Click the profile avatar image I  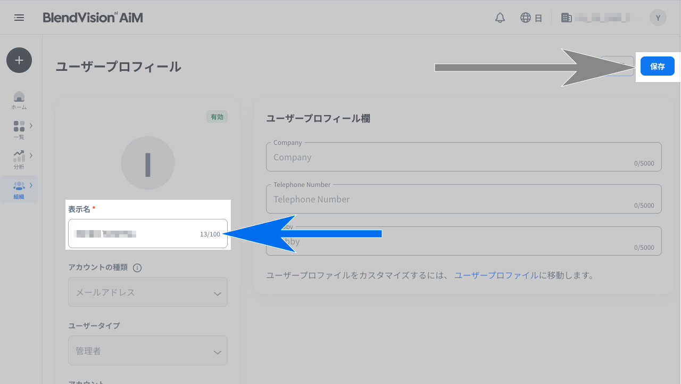[x=148, y=163]
